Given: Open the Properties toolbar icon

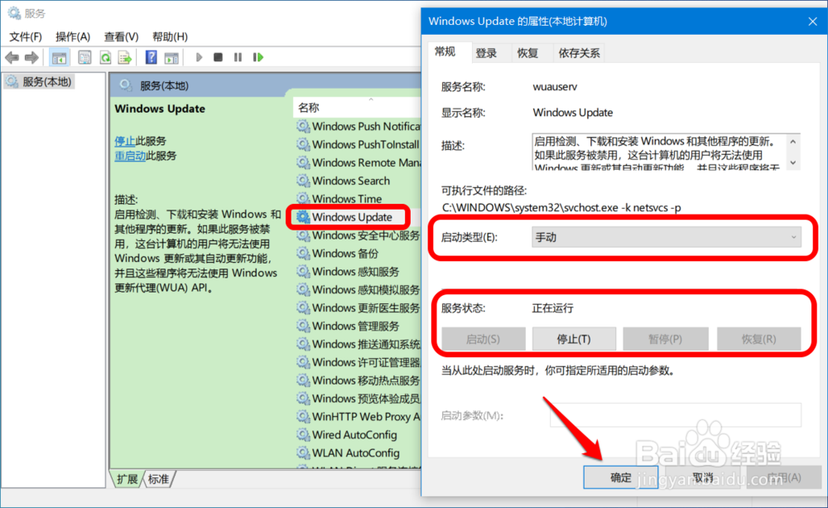Looking at the screenshot, I should click(x=84, y=57).
